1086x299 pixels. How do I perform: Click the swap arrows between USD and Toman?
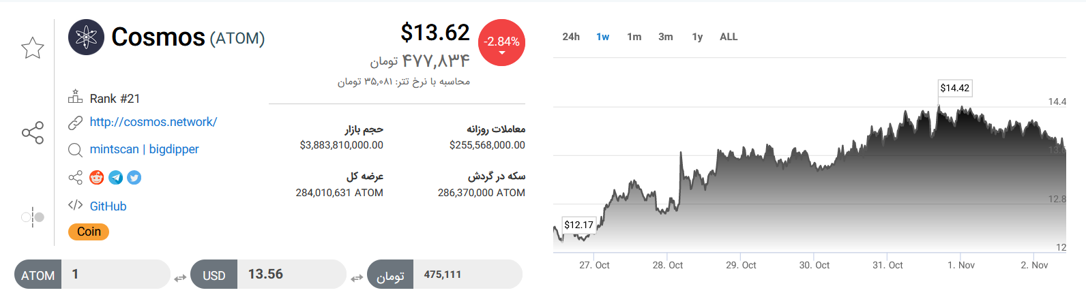357,278
